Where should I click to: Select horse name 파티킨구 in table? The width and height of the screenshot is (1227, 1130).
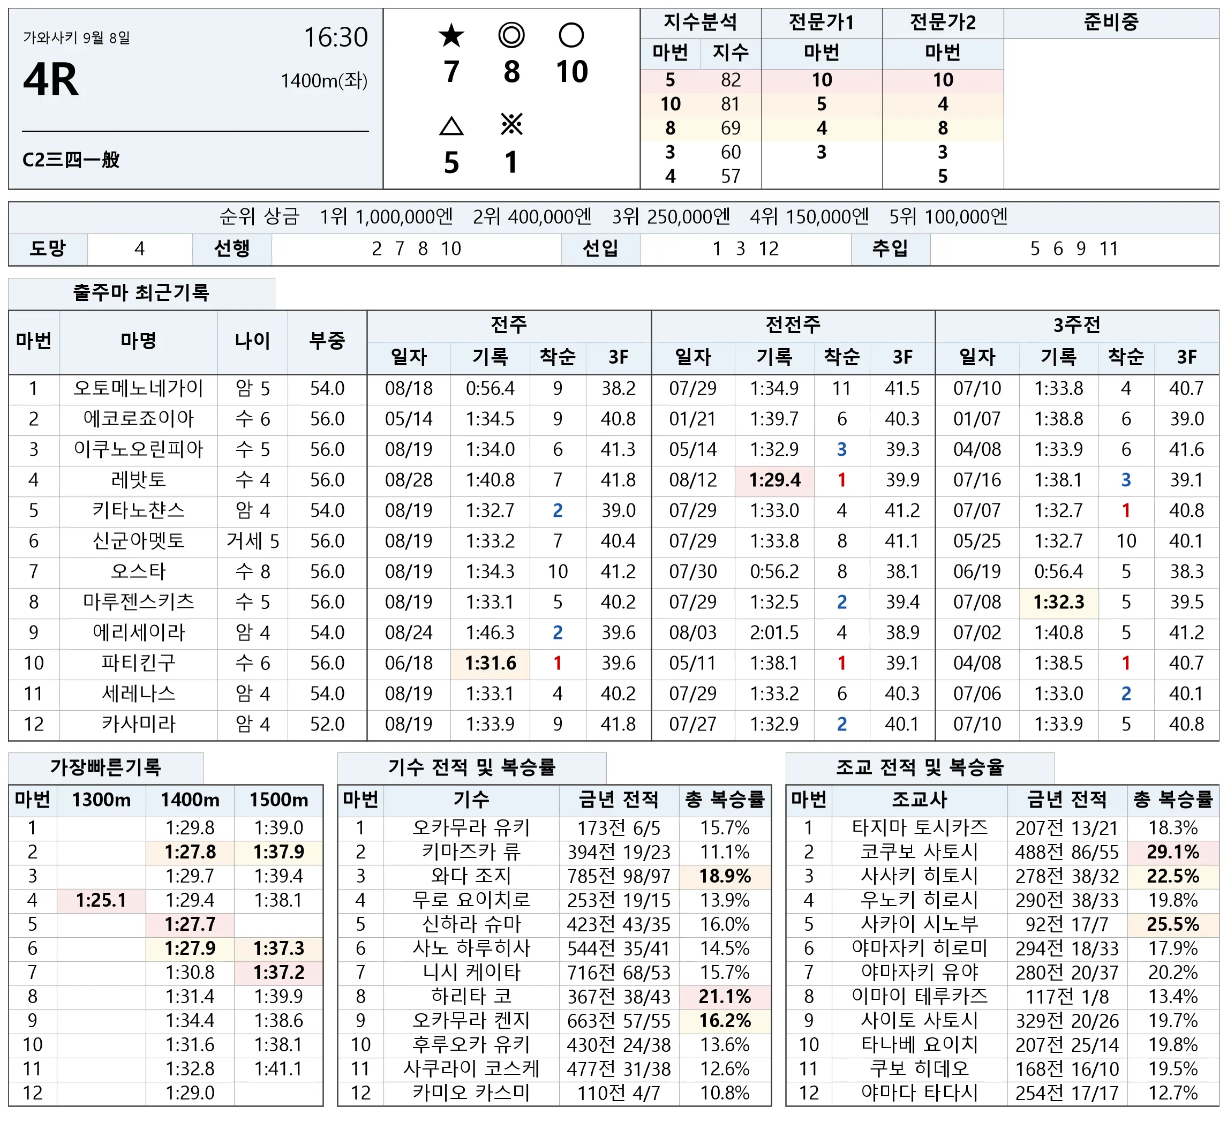(x=139, y=664)
